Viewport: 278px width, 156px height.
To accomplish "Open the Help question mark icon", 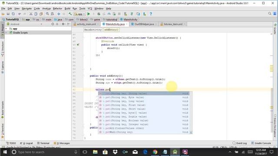I will click(151, 14).
